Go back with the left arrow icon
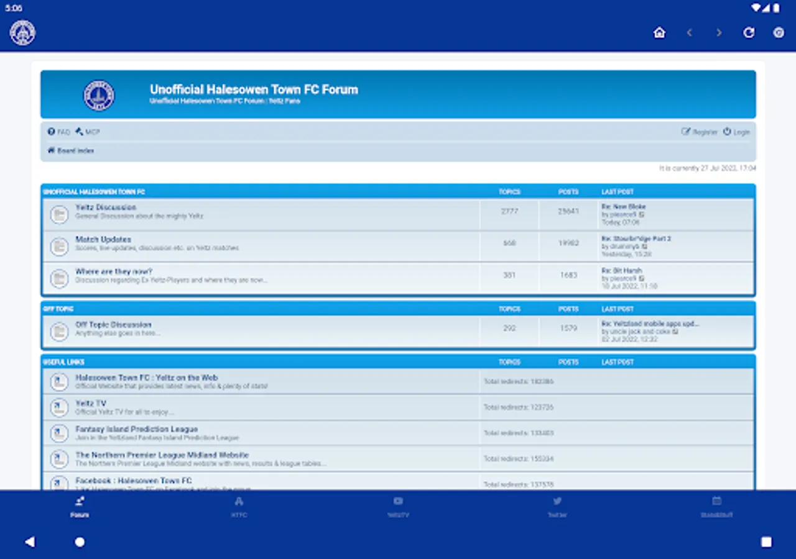 tap(689, 33)
